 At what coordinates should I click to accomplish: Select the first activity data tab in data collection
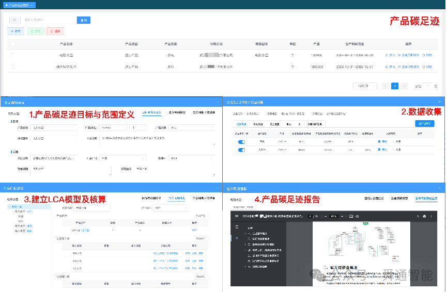[x=241, y=124]
